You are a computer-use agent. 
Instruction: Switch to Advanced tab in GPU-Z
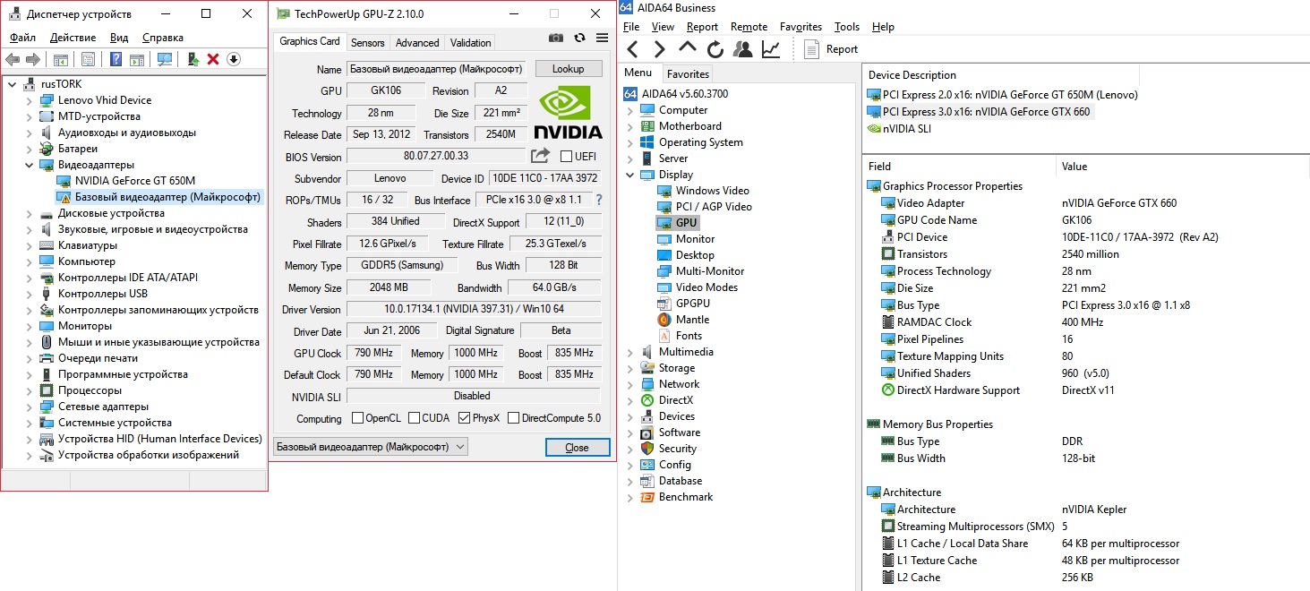(x=417, y=43)
